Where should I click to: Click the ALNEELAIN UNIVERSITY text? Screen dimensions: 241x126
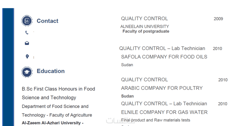pyautogui.click(x=145, y=27)
